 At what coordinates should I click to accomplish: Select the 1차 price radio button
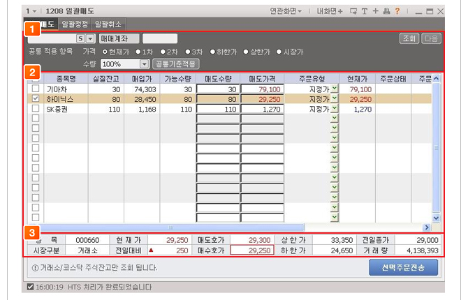tap(138, 52)
